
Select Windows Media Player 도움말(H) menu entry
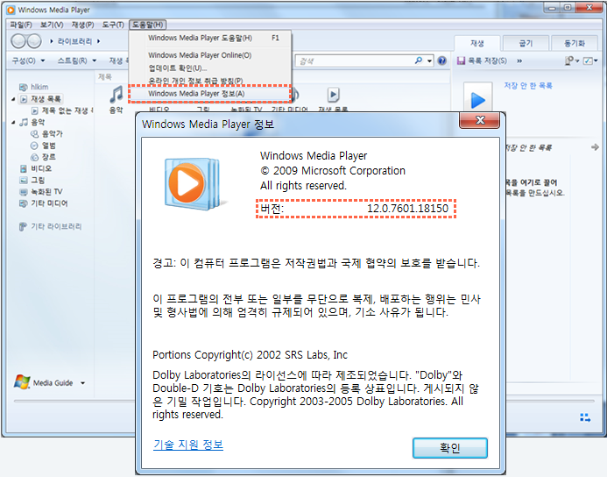(210, 38)
